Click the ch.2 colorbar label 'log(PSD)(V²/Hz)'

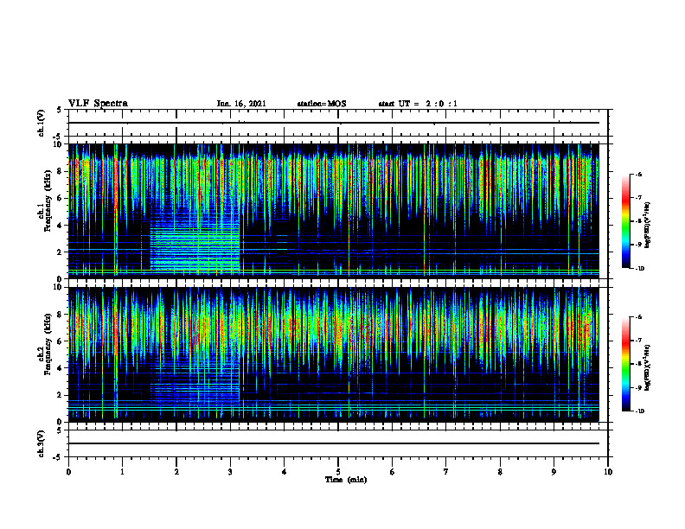(648, 368)
